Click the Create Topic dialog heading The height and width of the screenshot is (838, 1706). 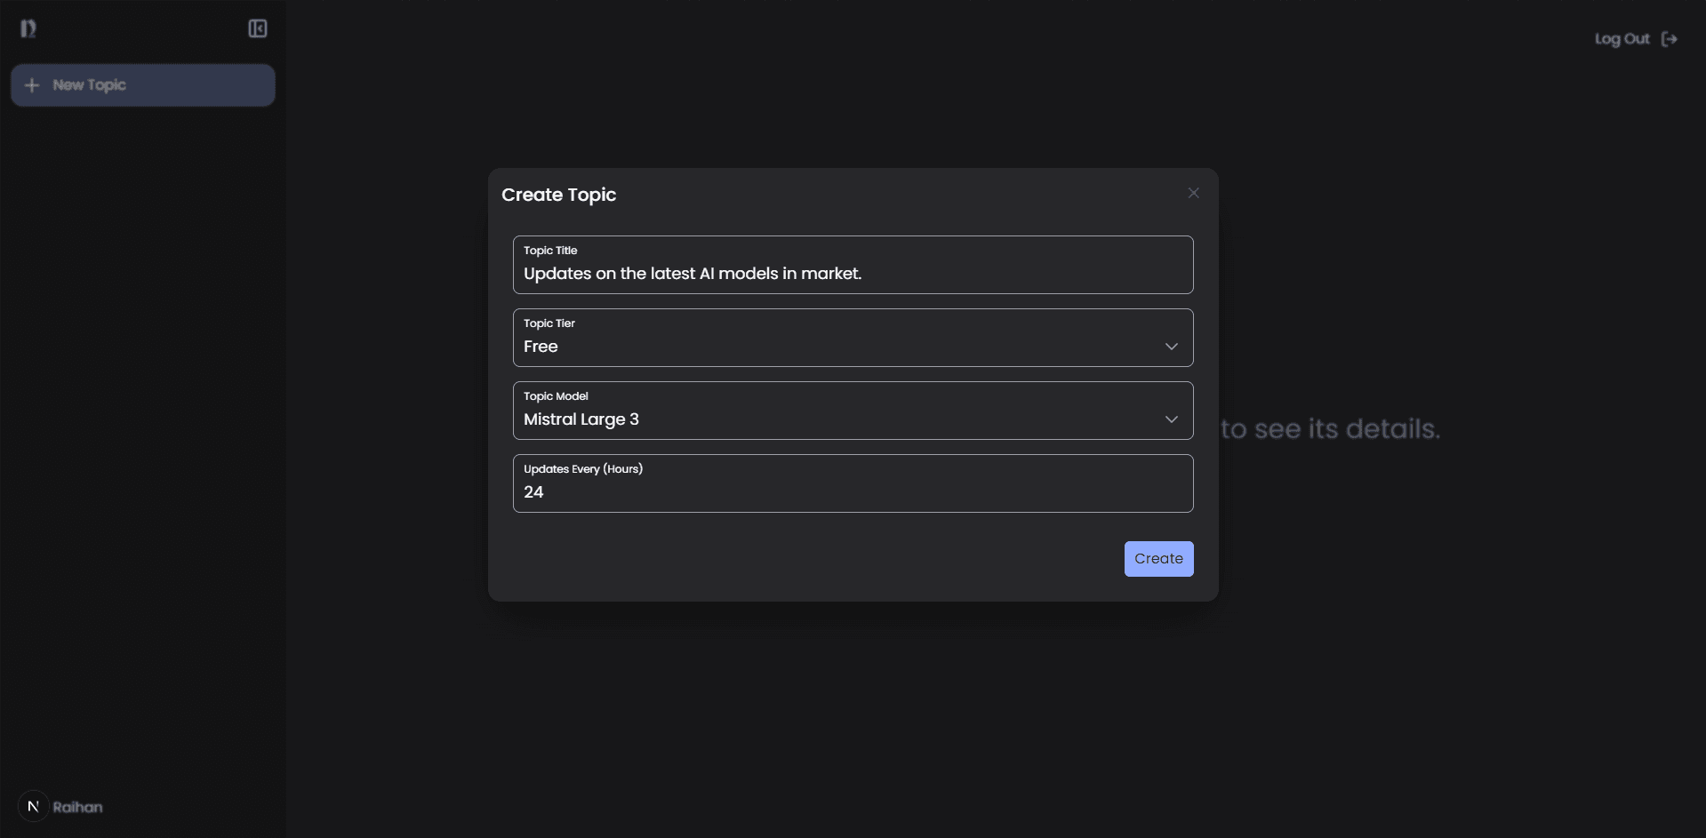pyautogui.click(x=558, y=195)
